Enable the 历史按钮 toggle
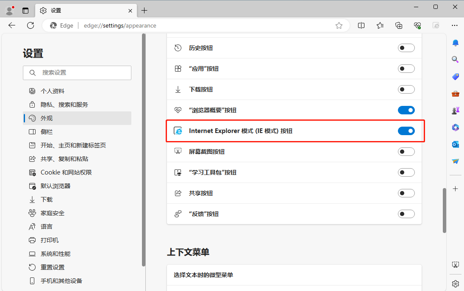464x291 pixels. 406,48
